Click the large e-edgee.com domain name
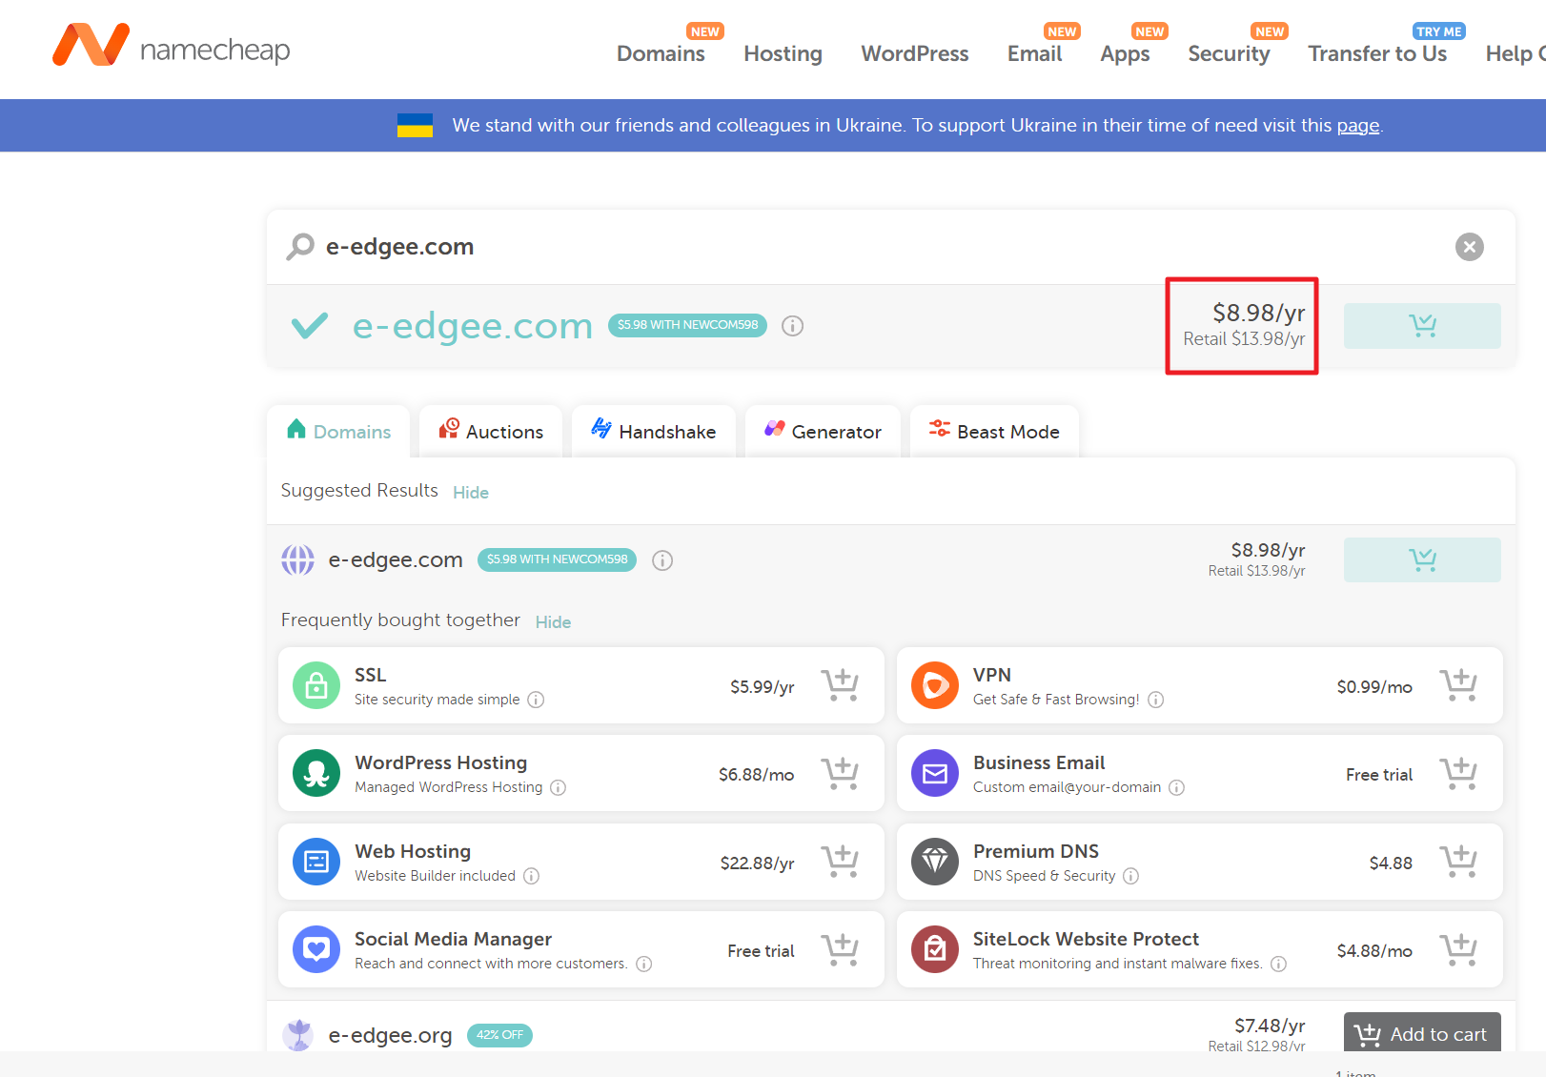Viewport: 1546px width, 1077px height. (473, 326)
